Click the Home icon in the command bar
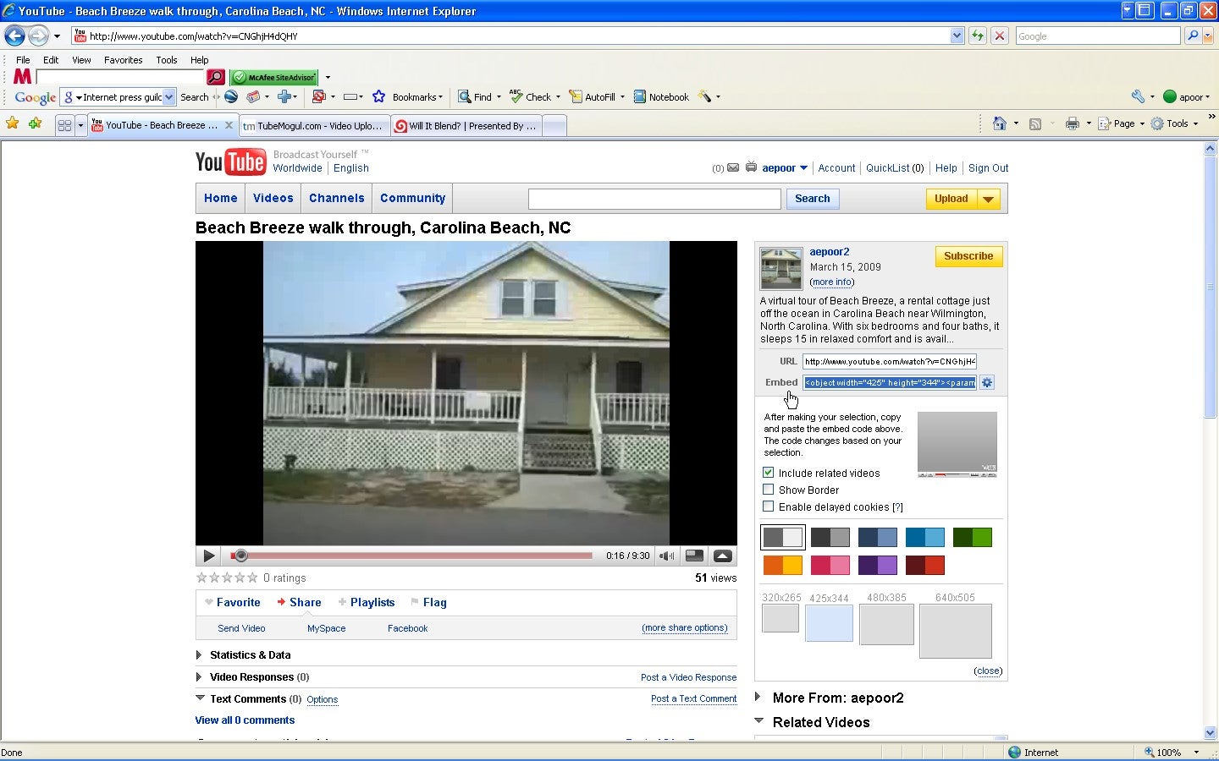The width and height of the screenshot is (1219, 761). (x=1000, y=123)
